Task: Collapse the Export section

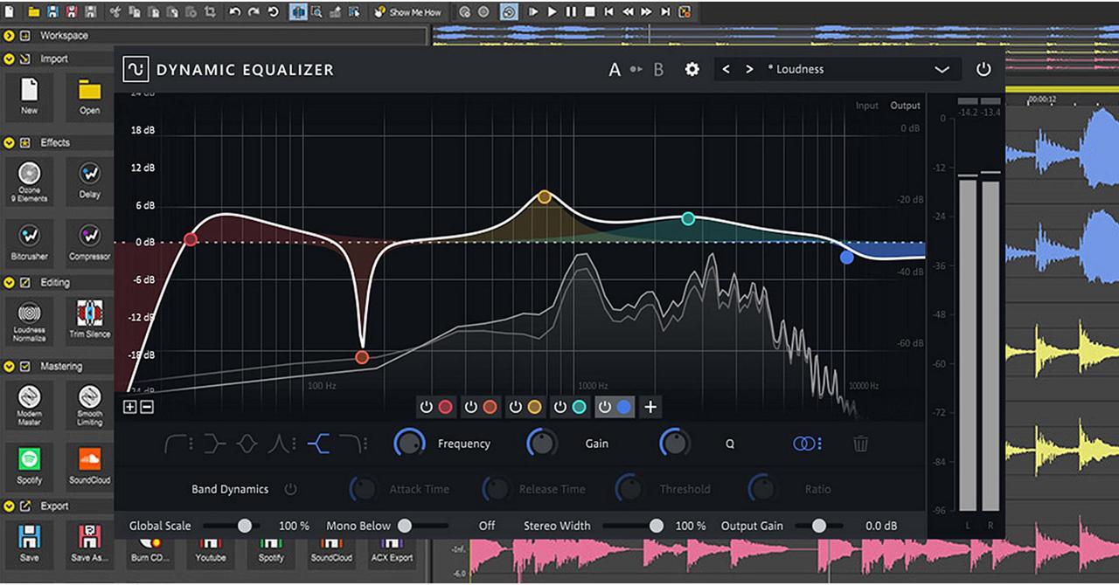Action: pos(9,506)
